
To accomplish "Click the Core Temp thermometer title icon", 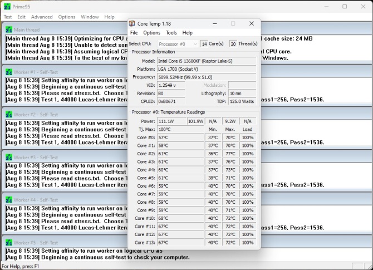I will point(132,23).
